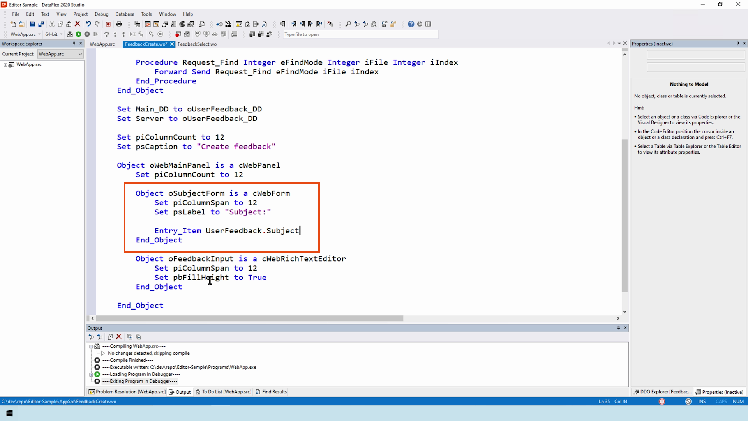Open the Database menu
The height and width of the screenshot is (421, 748).
click(x=125, y=14)
